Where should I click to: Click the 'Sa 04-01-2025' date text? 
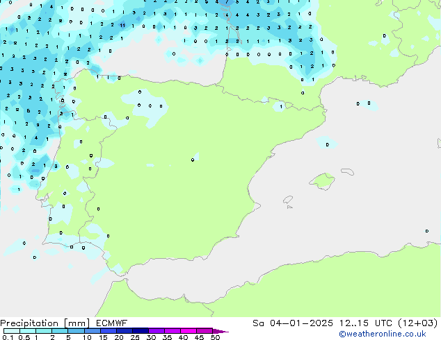(293, 323)
